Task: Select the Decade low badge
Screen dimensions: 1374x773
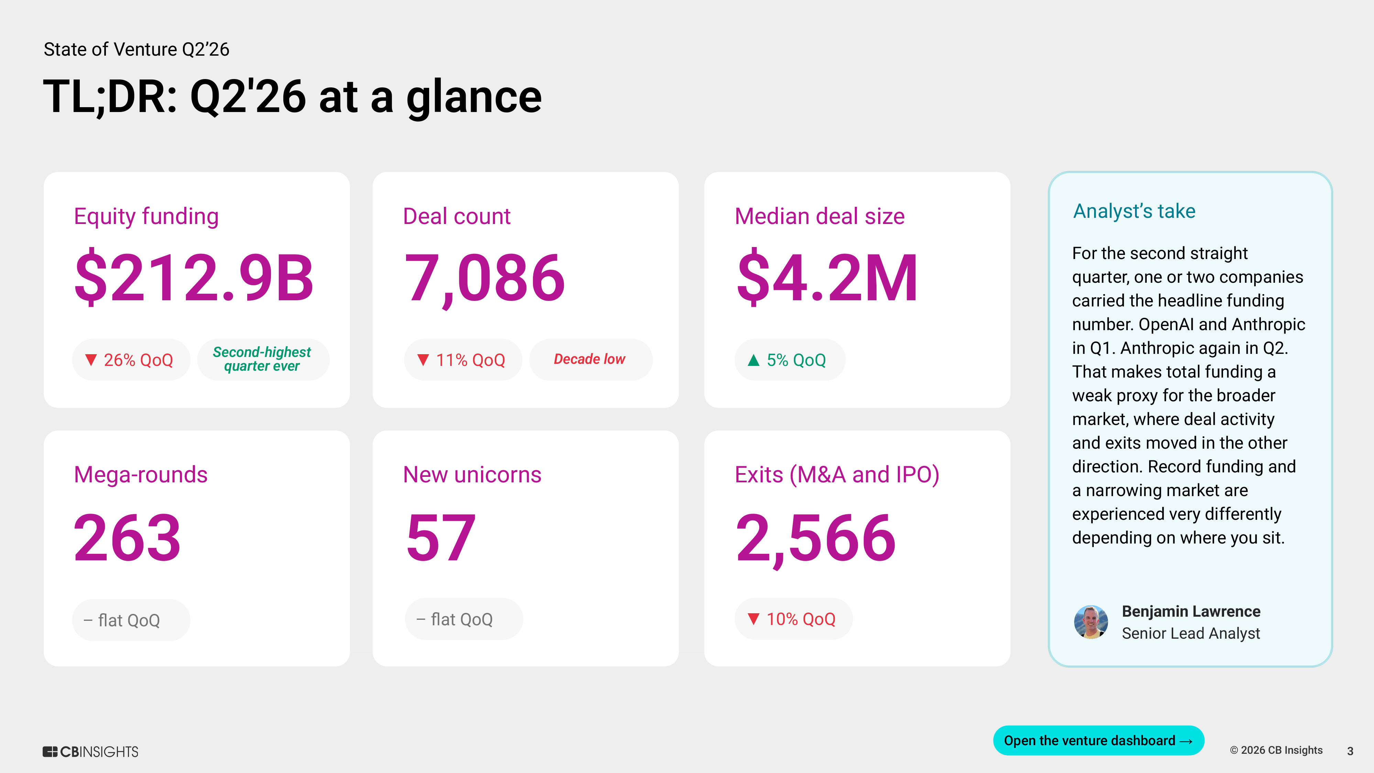Action: [x=590, y=359]
